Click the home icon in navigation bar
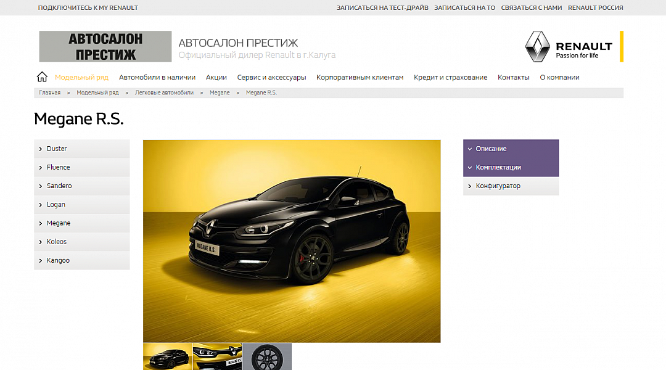Viewport: 666px width, 370px height. pos(42,77)
